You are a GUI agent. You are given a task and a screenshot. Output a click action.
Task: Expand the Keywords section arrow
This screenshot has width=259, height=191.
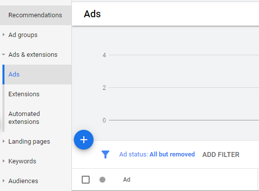pyautogui.click(x=3, y=161)
